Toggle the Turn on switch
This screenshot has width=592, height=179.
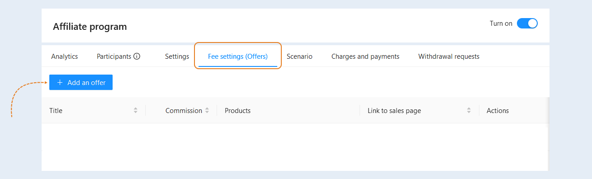coord(527,24)
